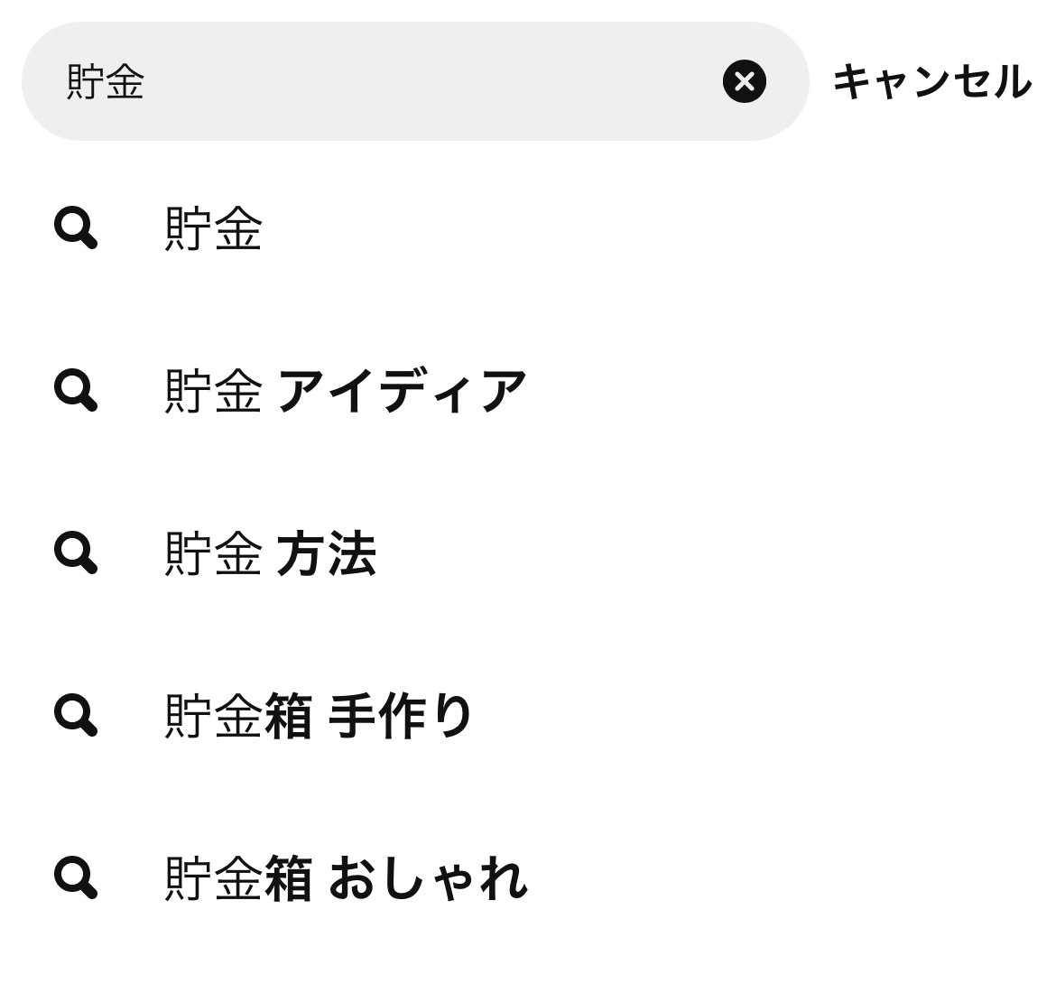Click the bold word おしゃれ in the suggestions
Image resolution: width=1056 pixels, height=993 pixels.
pyautogui.click(x=427, y=878)
